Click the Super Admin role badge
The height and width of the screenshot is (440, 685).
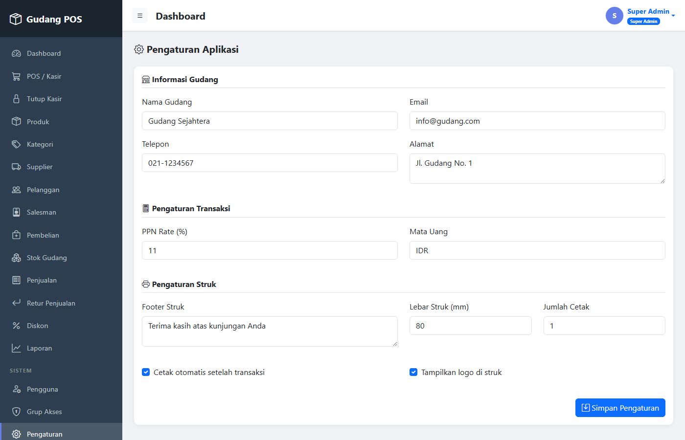643,22
